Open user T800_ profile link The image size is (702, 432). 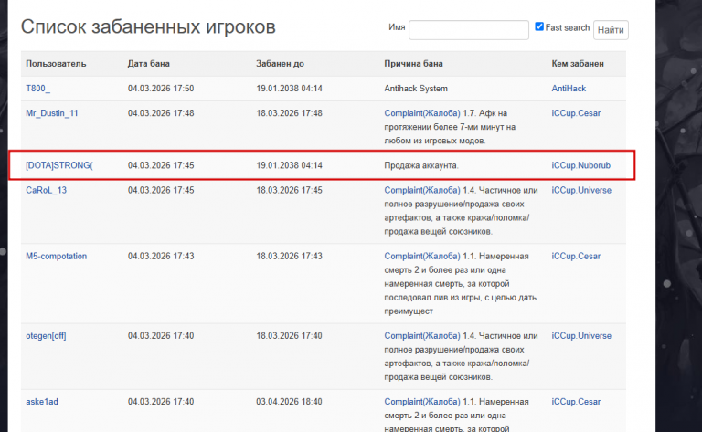click(x=38, y=89)
